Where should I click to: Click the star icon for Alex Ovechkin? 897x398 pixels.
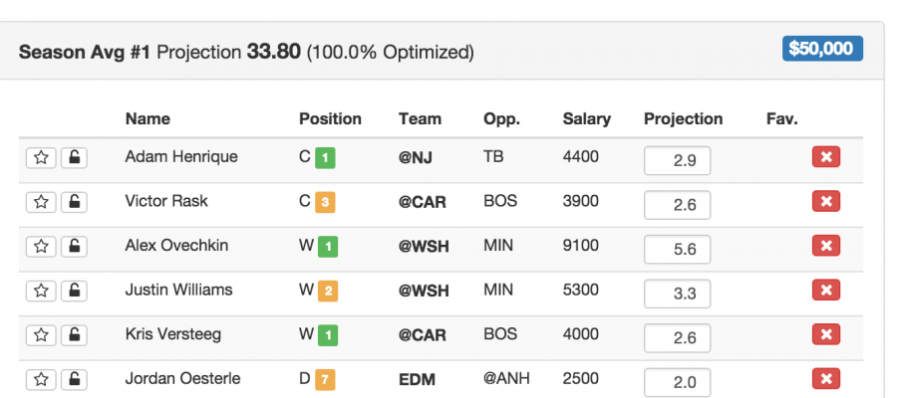41,246
